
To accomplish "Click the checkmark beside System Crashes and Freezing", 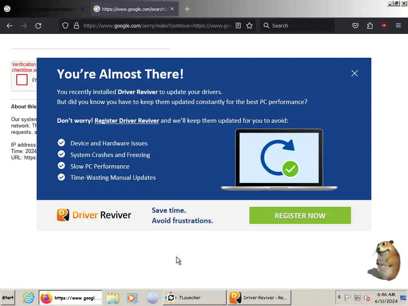I will [61, 154].
